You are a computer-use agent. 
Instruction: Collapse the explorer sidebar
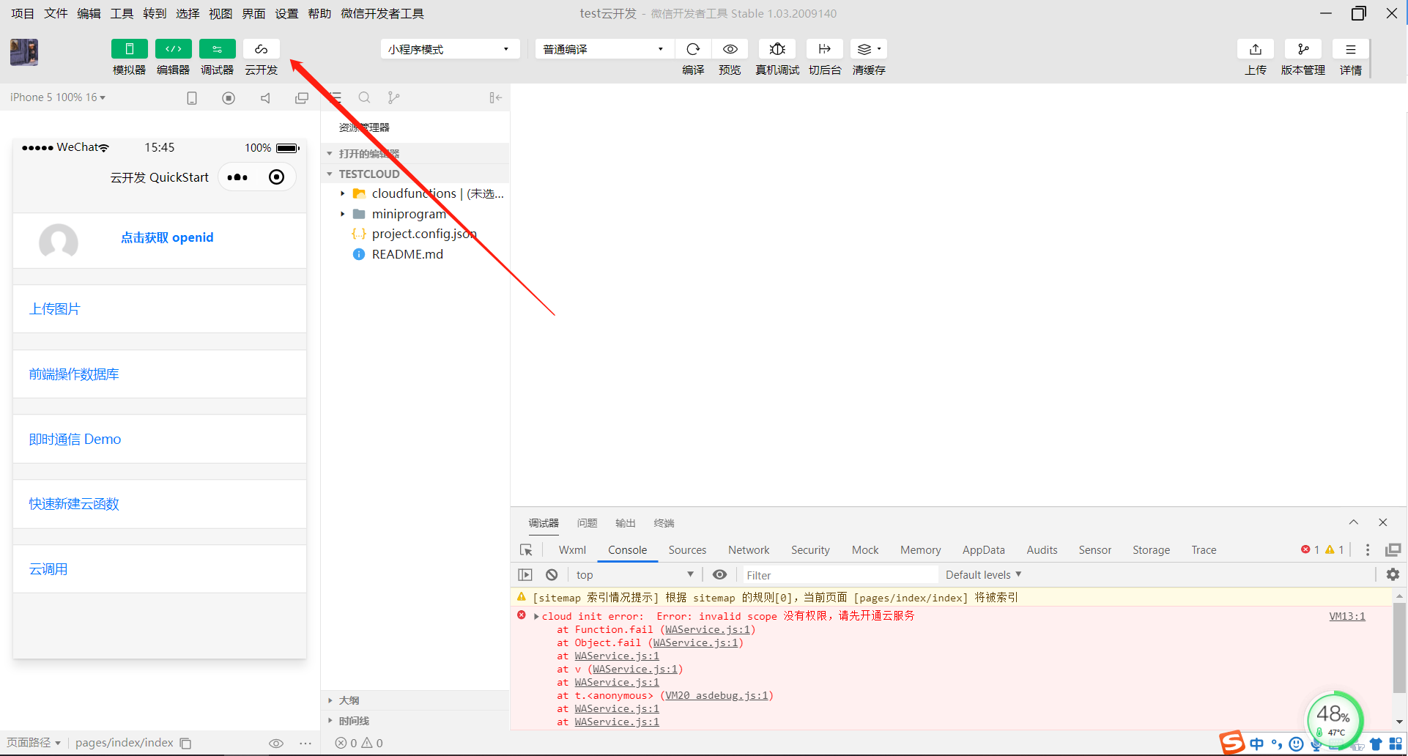tap(496, 97)
